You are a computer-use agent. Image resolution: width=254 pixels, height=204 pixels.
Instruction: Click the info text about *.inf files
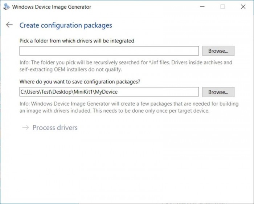[126, 66]
